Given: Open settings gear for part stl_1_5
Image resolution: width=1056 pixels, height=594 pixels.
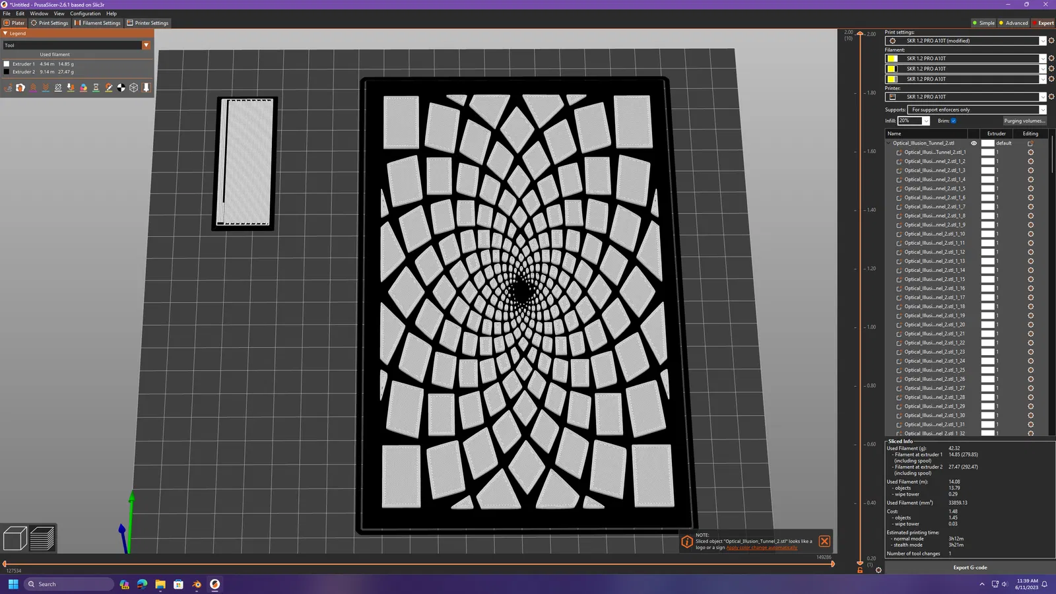Looking at the screenshot, I should [x=1030, y=189].
